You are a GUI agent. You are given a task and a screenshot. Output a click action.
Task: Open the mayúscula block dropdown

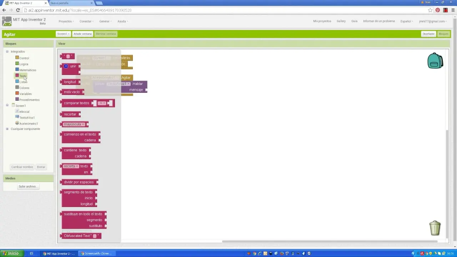(74, 124)
